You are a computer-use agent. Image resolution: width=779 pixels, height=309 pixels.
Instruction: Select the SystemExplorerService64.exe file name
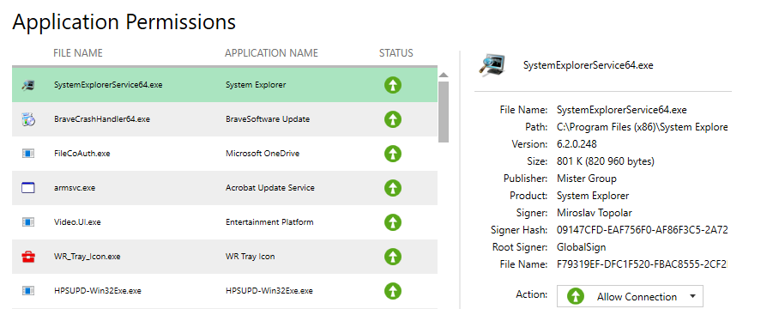pos(108,85)
